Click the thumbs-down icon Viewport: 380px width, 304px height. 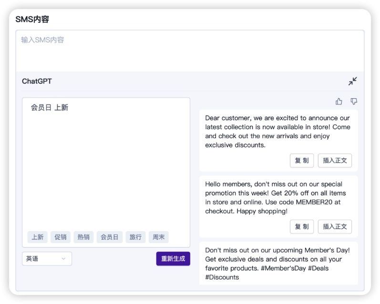tap(354, 101)
